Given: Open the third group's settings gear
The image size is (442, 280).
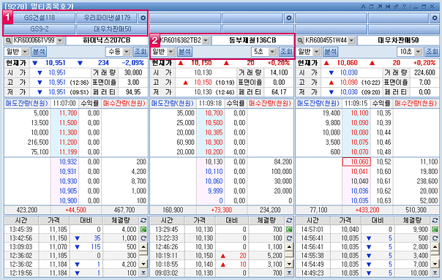Looking at the screenshot, I should tap(435, 18).
